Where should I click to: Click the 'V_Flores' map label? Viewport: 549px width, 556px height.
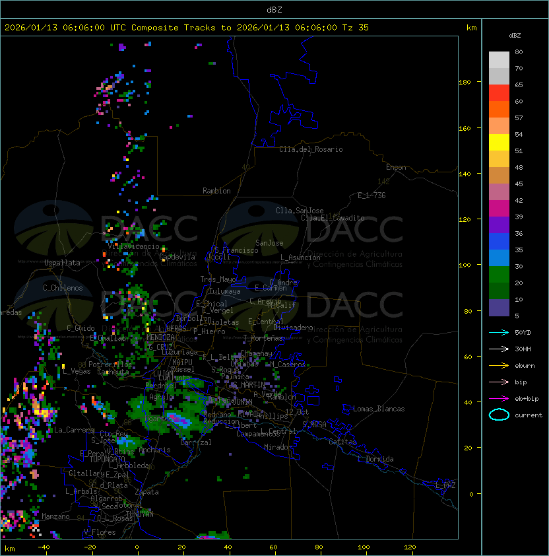point(100,532)
